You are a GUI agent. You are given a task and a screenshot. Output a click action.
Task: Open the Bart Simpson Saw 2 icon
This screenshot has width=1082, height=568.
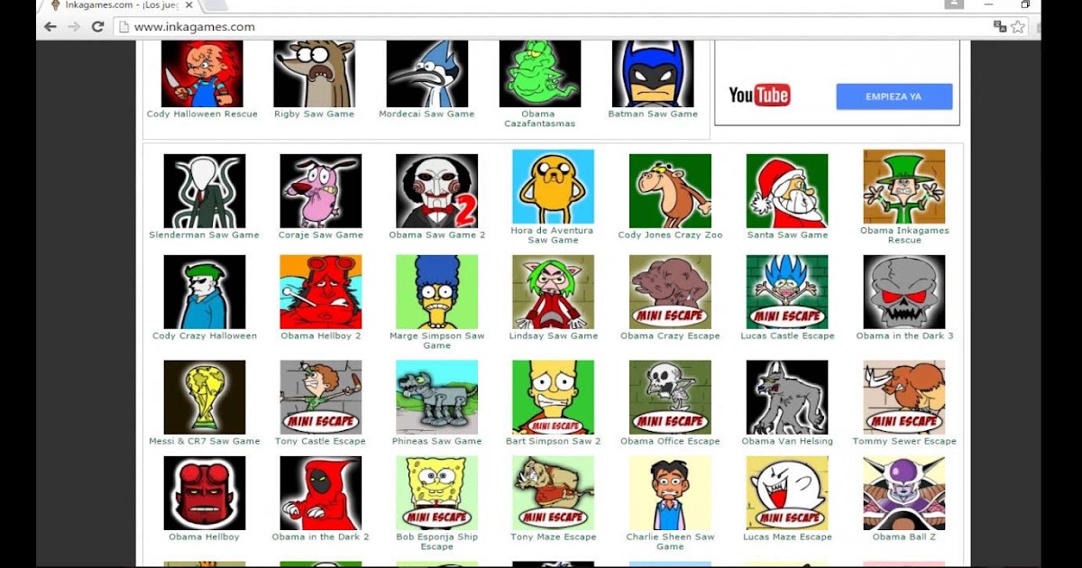[553, 397]
